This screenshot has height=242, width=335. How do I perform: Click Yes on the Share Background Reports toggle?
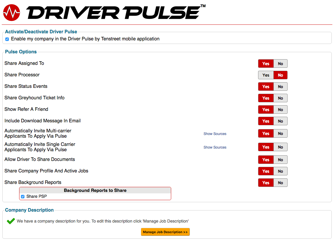click(x=266, y=183)
